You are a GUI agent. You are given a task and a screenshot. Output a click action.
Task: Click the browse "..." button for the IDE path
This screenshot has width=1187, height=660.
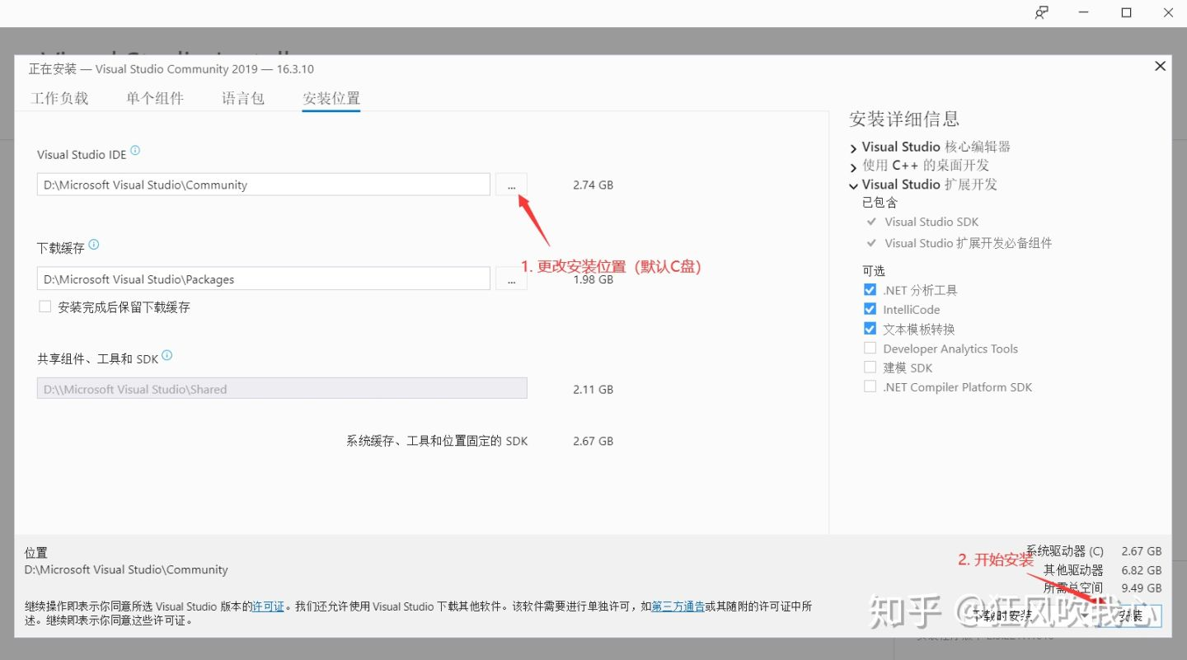(x=511, y=185)
